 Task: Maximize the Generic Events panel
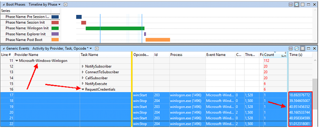tap(308, 48)
